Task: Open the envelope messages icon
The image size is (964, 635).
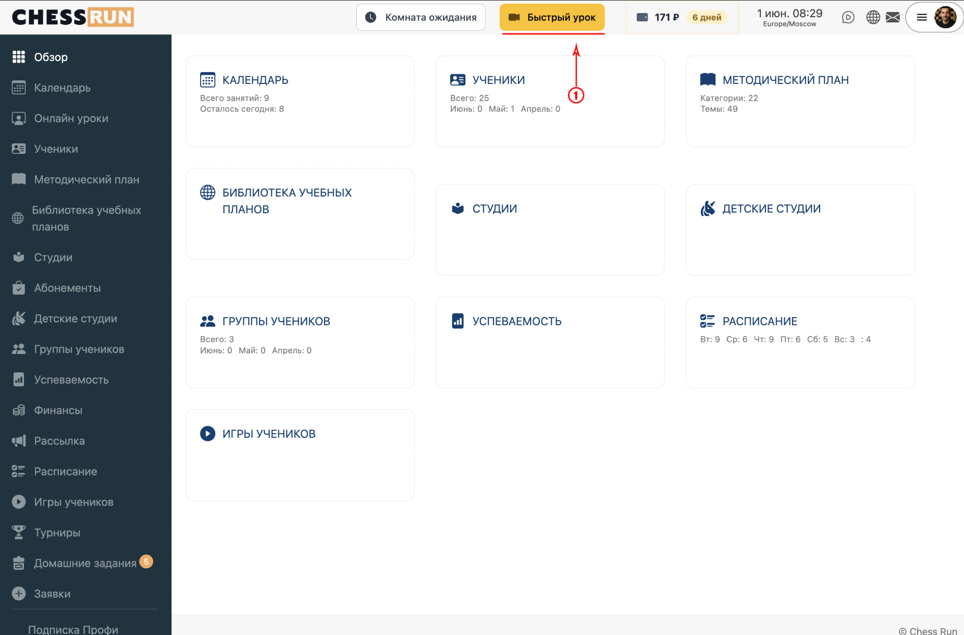Action: click(x=893, y=17)
